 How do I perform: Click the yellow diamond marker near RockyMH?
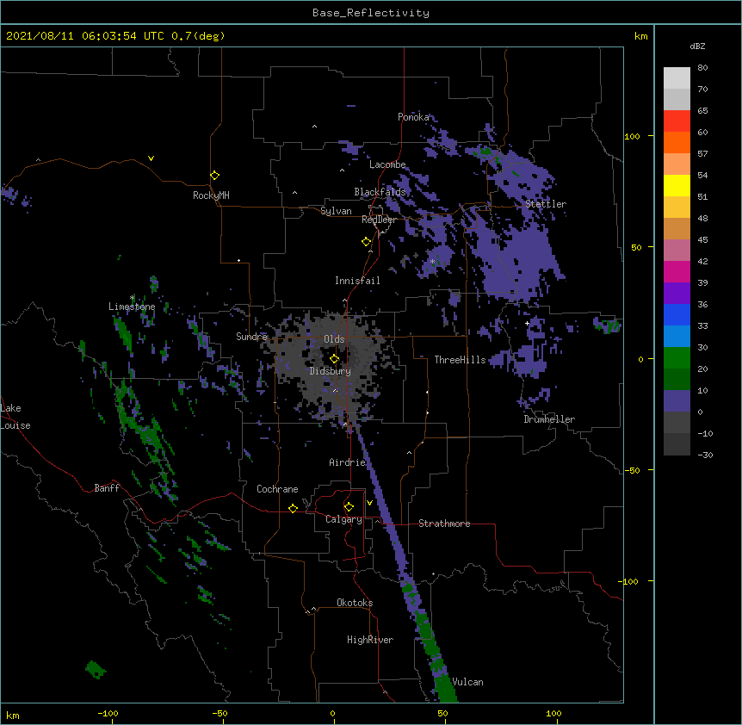point(215,176)
